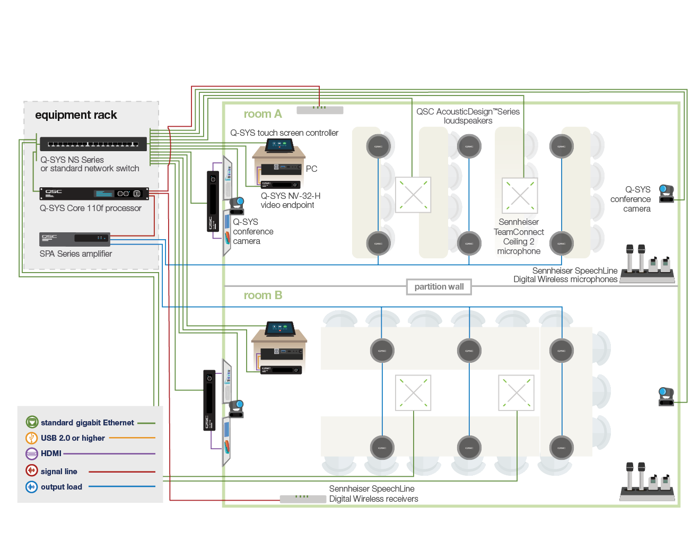This screenshot has width=700, height=541.
Task: Click room A wireless receiver at top wall
Action: coord(320,110)
